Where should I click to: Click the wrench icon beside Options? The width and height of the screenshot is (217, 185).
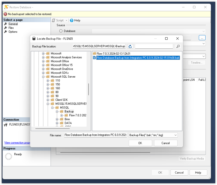[6, 32]
